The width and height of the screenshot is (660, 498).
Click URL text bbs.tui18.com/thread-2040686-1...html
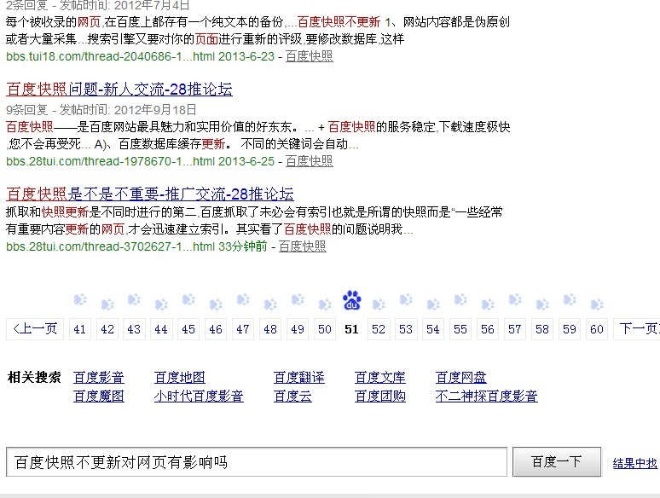click(x=110, y=56)
